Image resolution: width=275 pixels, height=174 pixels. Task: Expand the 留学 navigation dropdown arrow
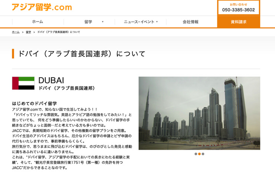click(x=103, y=22)
